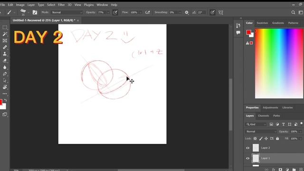Click the search magnifier icon top right

pyautogui.click(x=293, y=12)
